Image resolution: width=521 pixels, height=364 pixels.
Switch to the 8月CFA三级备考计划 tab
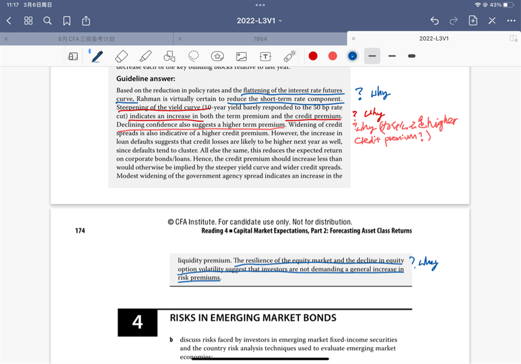point(86,39)
